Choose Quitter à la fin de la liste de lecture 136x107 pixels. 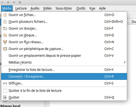(64, 91)
